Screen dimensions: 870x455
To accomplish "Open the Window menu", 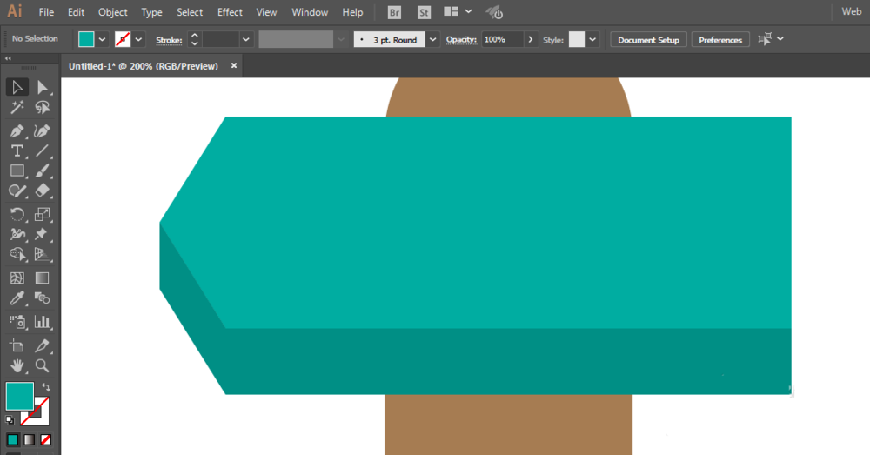I will click(310, 12).
